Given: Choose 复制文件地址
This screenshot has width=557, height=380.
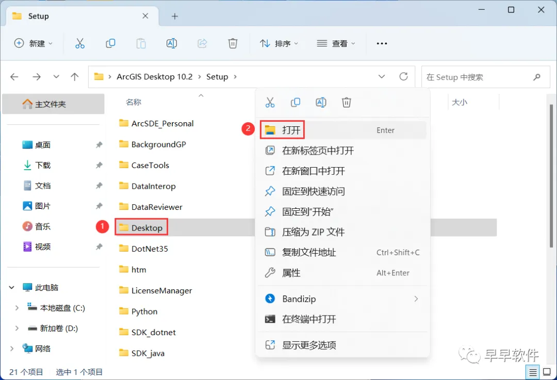Looking at the screenshot, I should pos(343,253).
